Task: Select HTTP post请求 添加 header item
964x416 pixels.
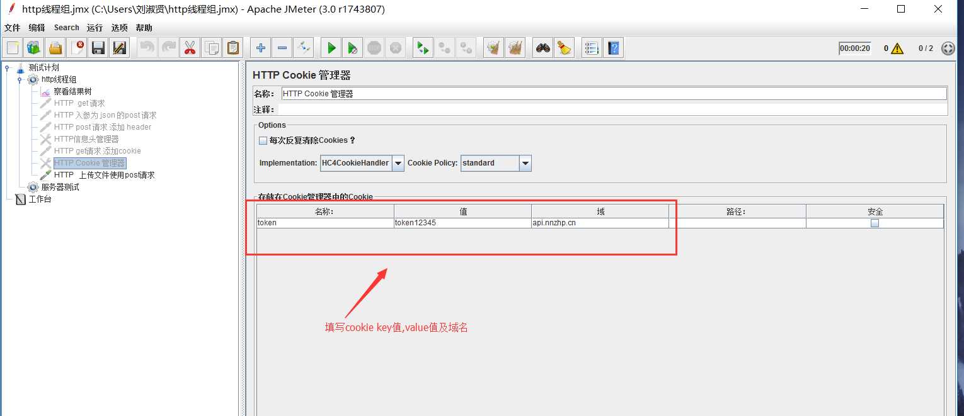Action: (103, 127)
